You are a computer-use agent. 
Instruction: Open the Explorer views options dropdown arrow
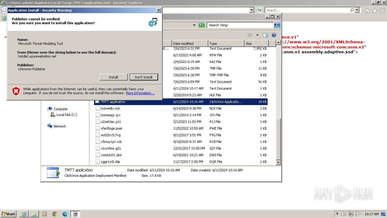click(257, 35)
